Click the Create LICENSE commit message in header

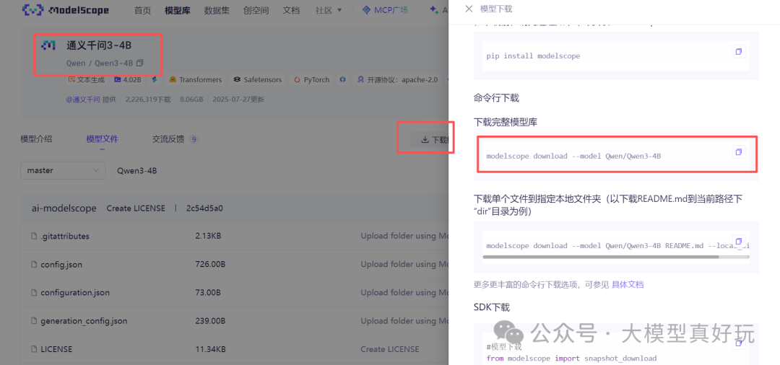click(136, 208)
